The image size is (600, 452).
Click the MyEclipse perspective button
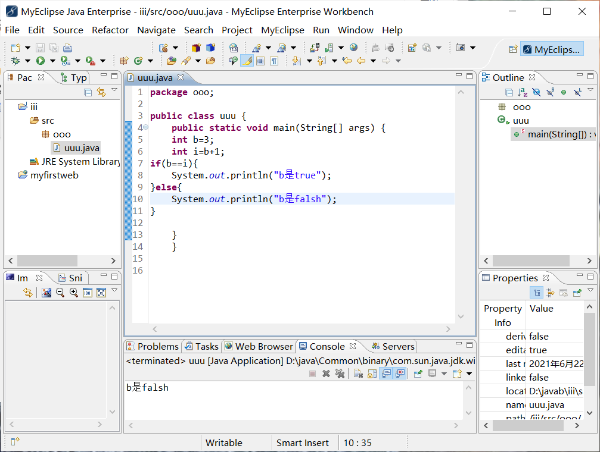pos(552,49)
